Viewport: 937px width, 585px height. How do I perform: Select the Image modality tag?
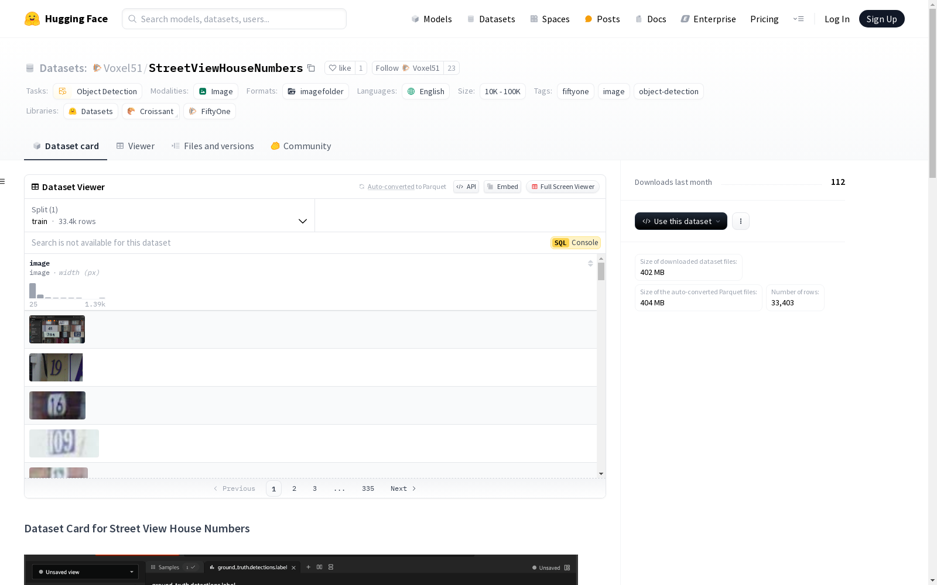216,91
